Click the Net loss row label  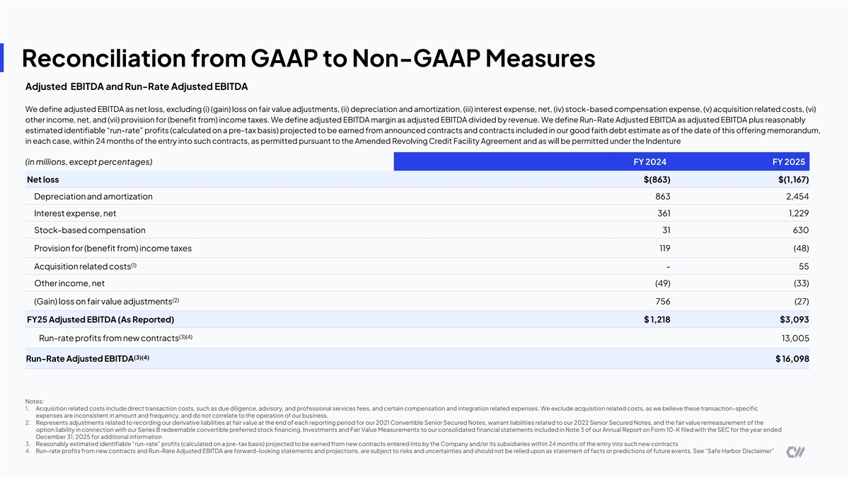tap(42, 179)
